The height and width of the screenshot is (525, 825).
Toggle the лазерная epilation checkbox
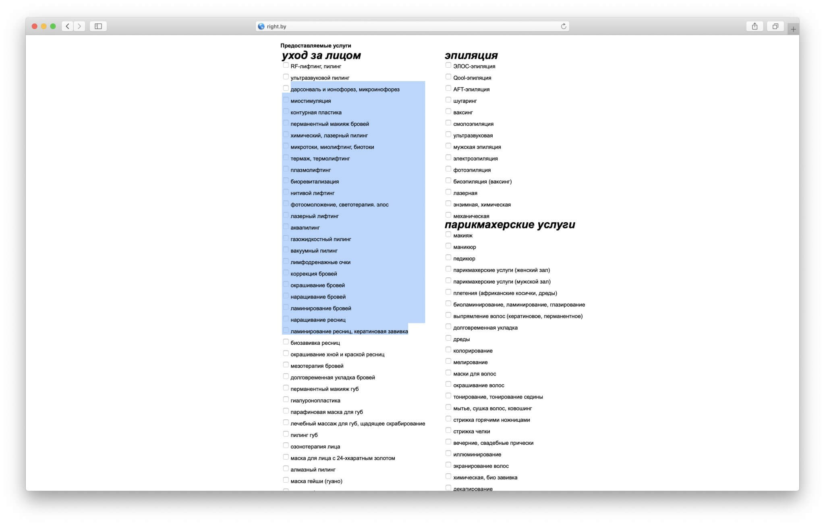448,192
